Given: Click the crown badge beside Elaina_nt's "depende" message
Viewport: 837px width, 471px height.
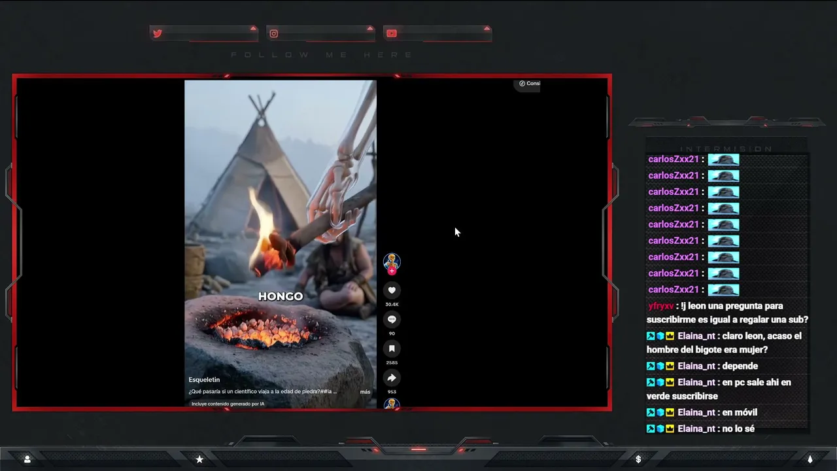Looking at the screenshot, I should coord(670,366).
